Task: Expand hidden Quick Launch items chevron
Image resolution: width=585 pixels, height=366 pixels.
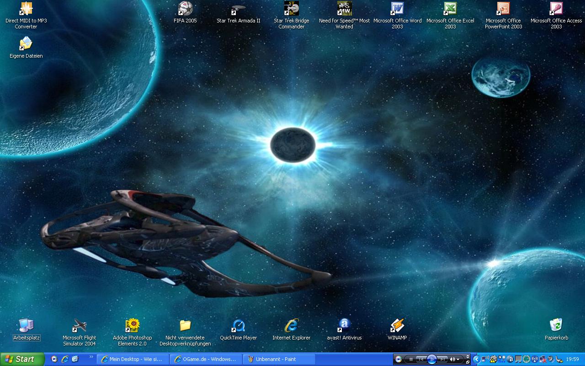Action: click(x=91, y=357)
